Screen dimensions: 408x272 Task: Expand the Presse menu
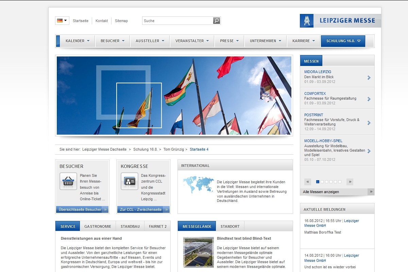click(229, 41)
